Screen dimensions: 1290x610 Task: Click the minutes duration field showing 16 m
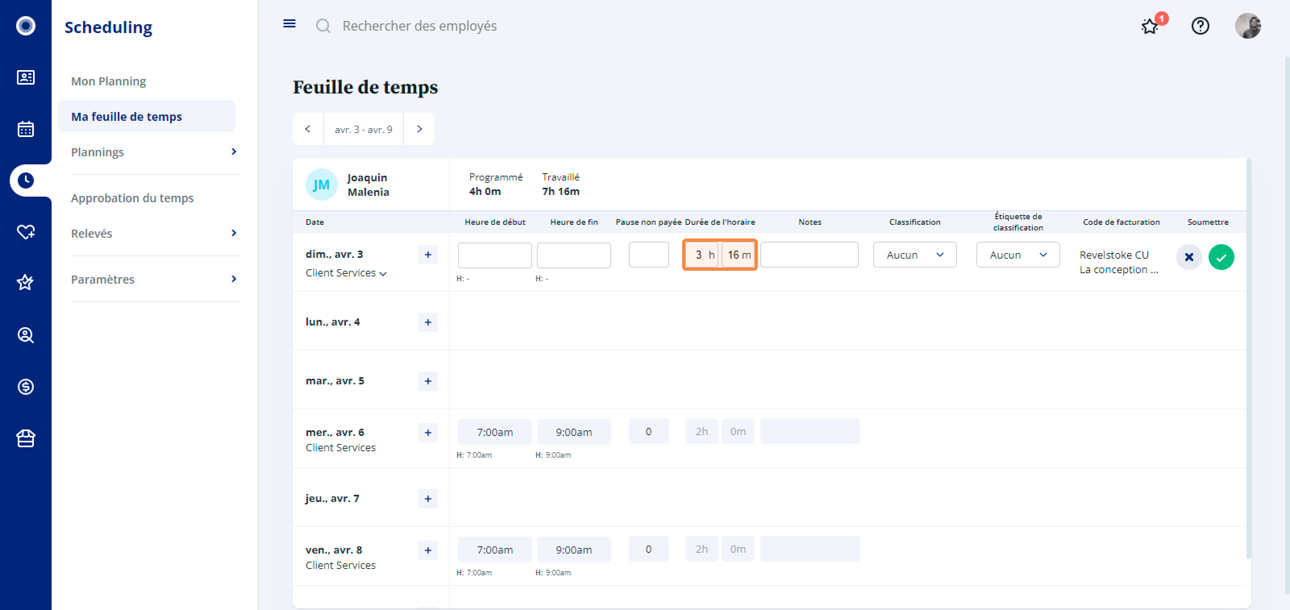pyautogui.click(x=738, y=255)
